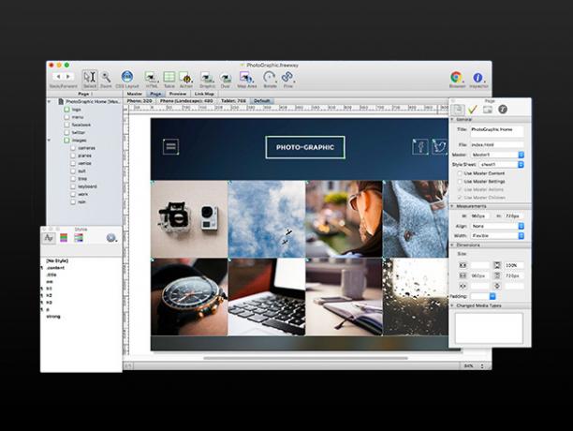Image resolution: width=573 pixels, height=431 pixels.
Task: Select the Tablet: 768 breakpoint tab
Action: click(233, 101)
